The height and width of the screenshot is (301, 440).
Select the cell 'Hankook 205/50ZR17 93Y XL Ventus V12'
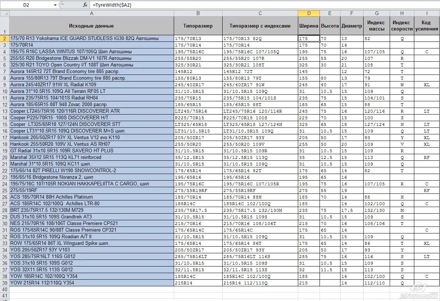pyautogui.click(x=91, y=137)
